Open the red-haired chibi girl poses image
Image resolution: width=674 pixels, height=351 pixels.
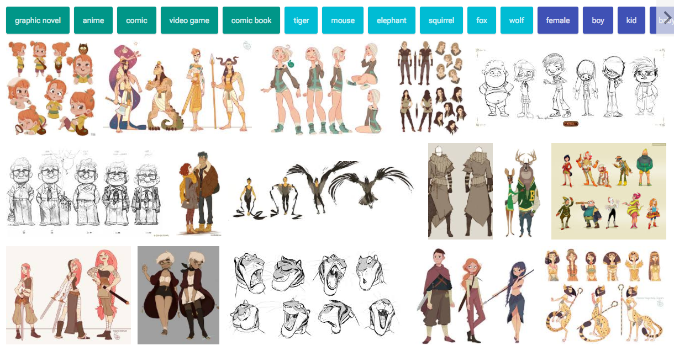(52, 87)
